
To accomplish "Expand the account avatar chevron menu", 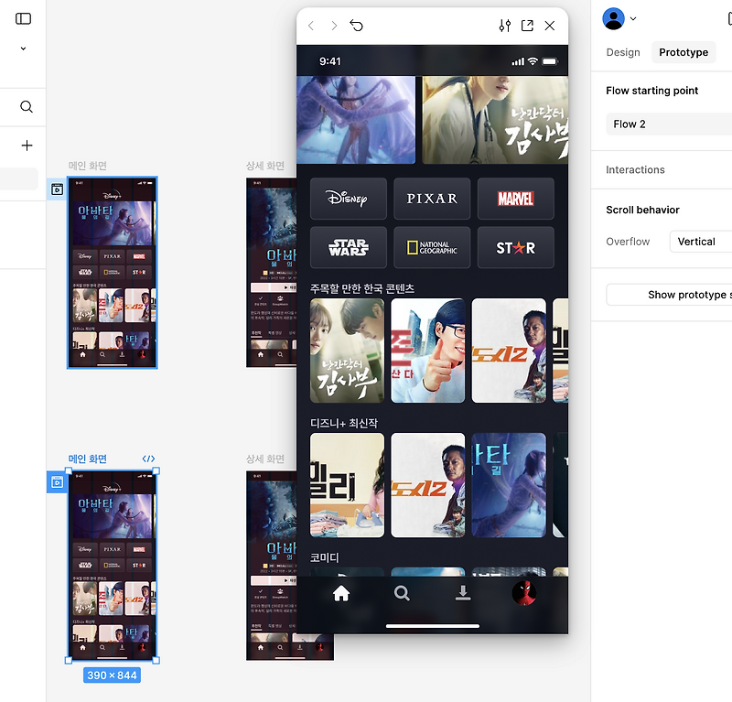I will pos(631,17).
